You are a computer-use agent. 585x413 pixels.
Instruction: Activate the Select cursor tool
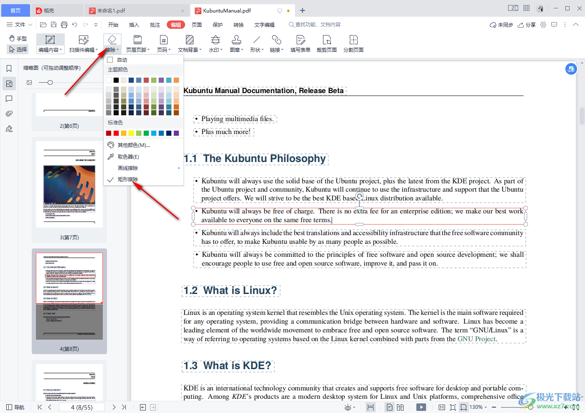pyautogui.click(x=18, y=49)
